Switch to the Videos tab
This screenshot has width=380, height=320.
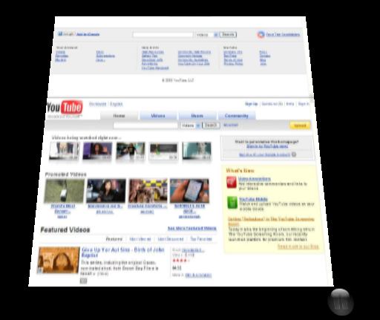pyautogui.click(x=158, y=116)
